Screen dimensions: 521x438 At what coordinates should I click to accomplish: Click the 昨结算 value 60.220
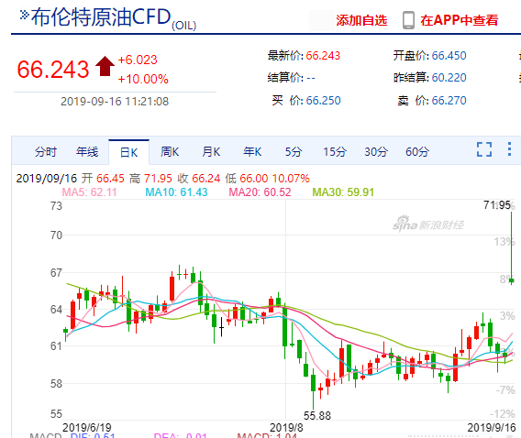449,77
